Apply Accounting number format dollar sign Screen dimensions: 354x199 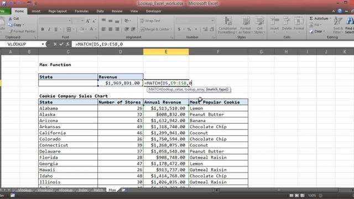pyautogui.click(x=179, y=29)
